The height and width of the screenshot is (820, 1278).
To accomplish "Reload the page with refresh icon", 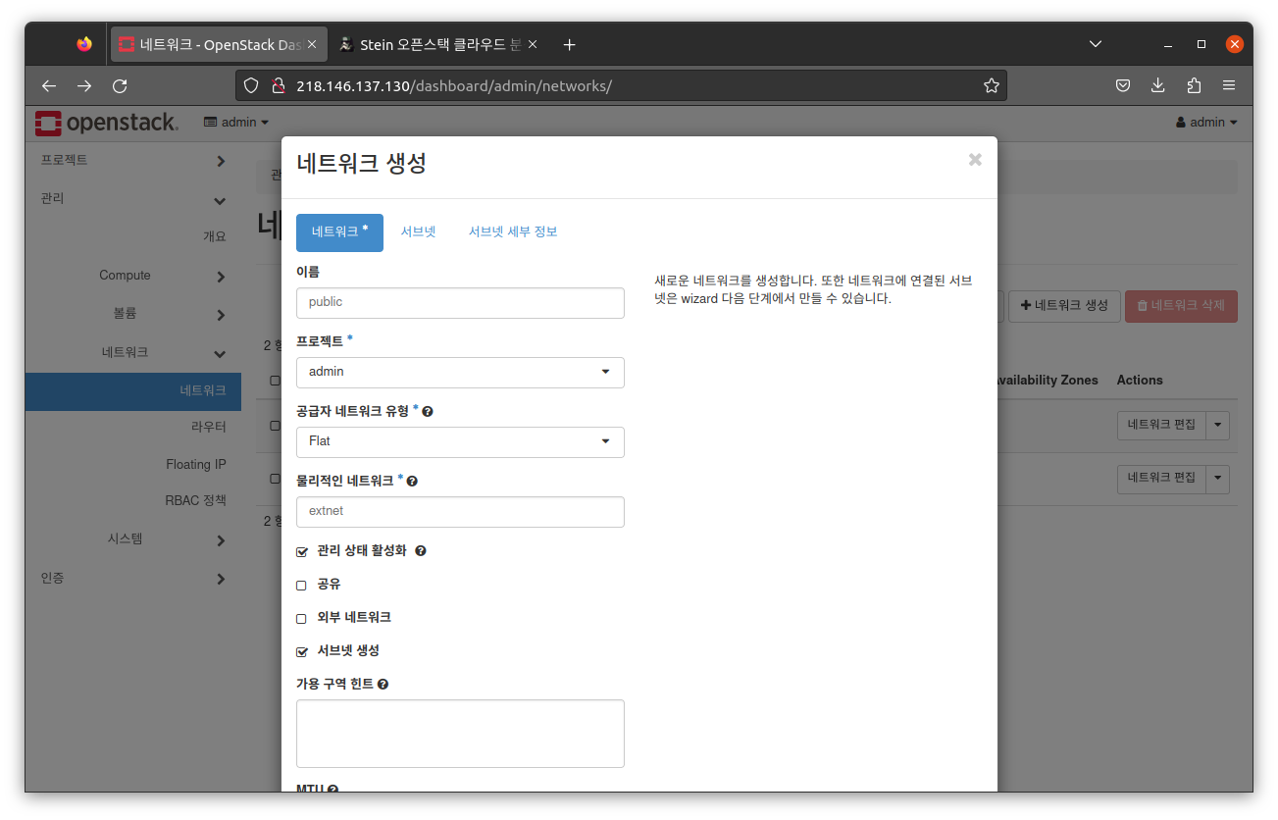I will [120, 86].
